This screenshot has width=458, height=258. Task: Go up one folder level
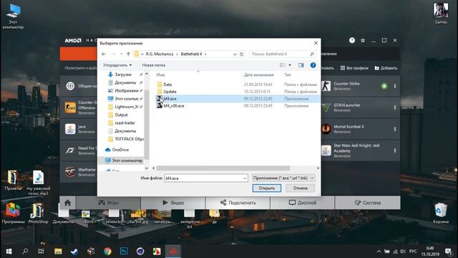coord(128,54)
